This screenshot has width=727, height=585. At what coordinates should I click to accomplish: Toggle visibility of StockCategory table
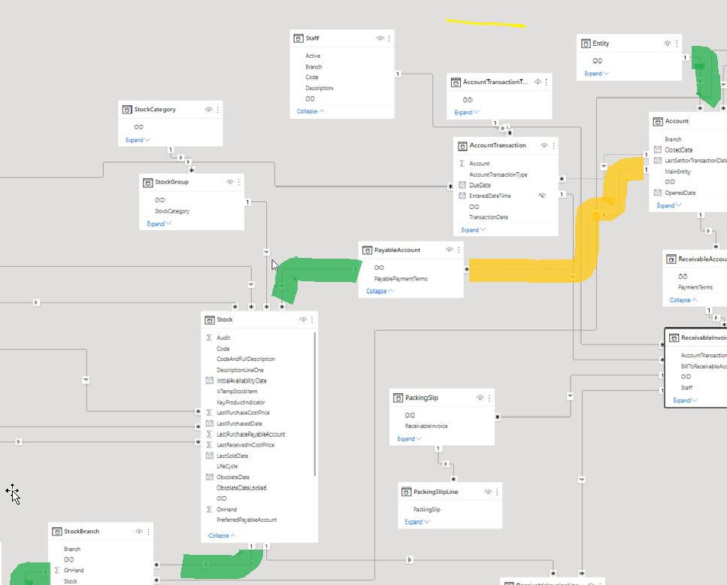coord(208,110)
